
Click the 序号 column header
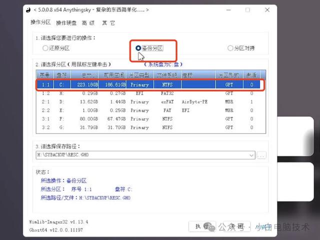44,75
